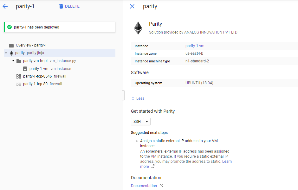The height and width of the screenshot is (190, 298).
Task: Click the DELETE button
Action: [x=69, y=6]
